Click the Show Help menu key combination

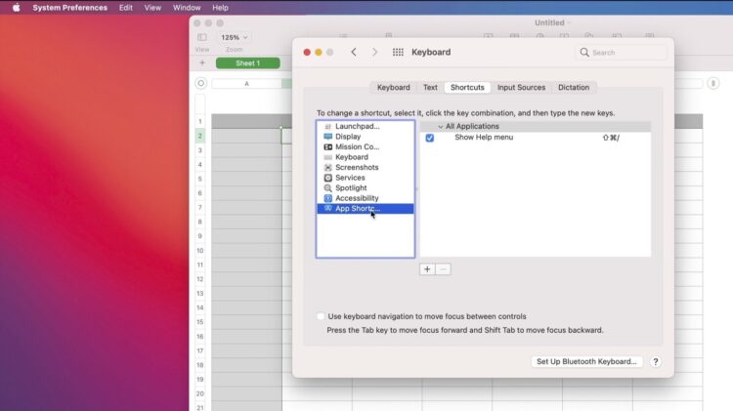click(x=611, y=138)
